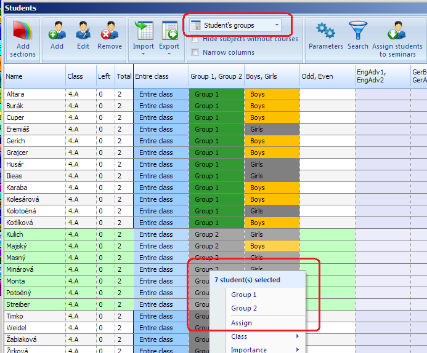
Task: Click the Boys, Girls column header
Action: [x=272, y=76]
